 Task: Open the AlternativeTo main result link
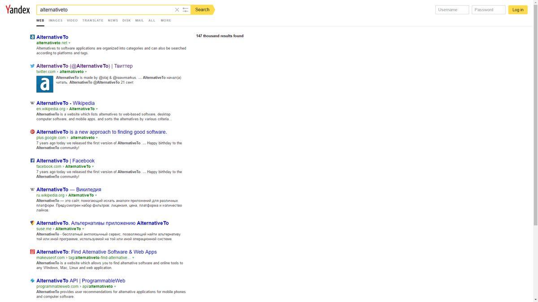(x=52, y=37)
